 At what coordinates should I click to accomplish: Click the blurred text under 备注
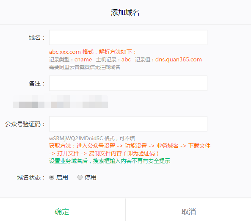tap(60, 102)
